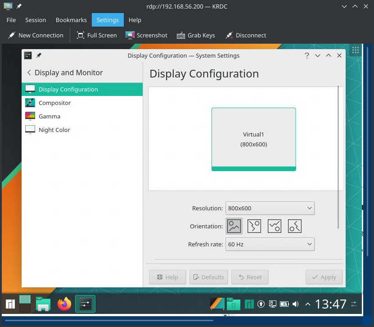Select the normal landscape orientation

coord(234,226)
